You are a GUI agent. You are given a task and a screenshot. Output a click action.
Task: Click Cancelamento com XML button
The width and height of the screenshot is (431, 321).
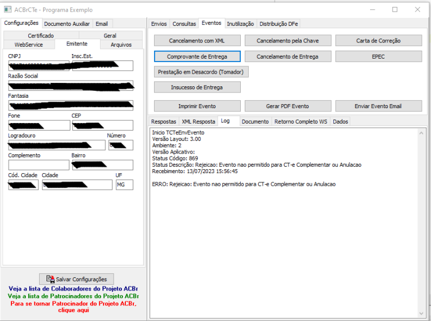click(197, 40)
